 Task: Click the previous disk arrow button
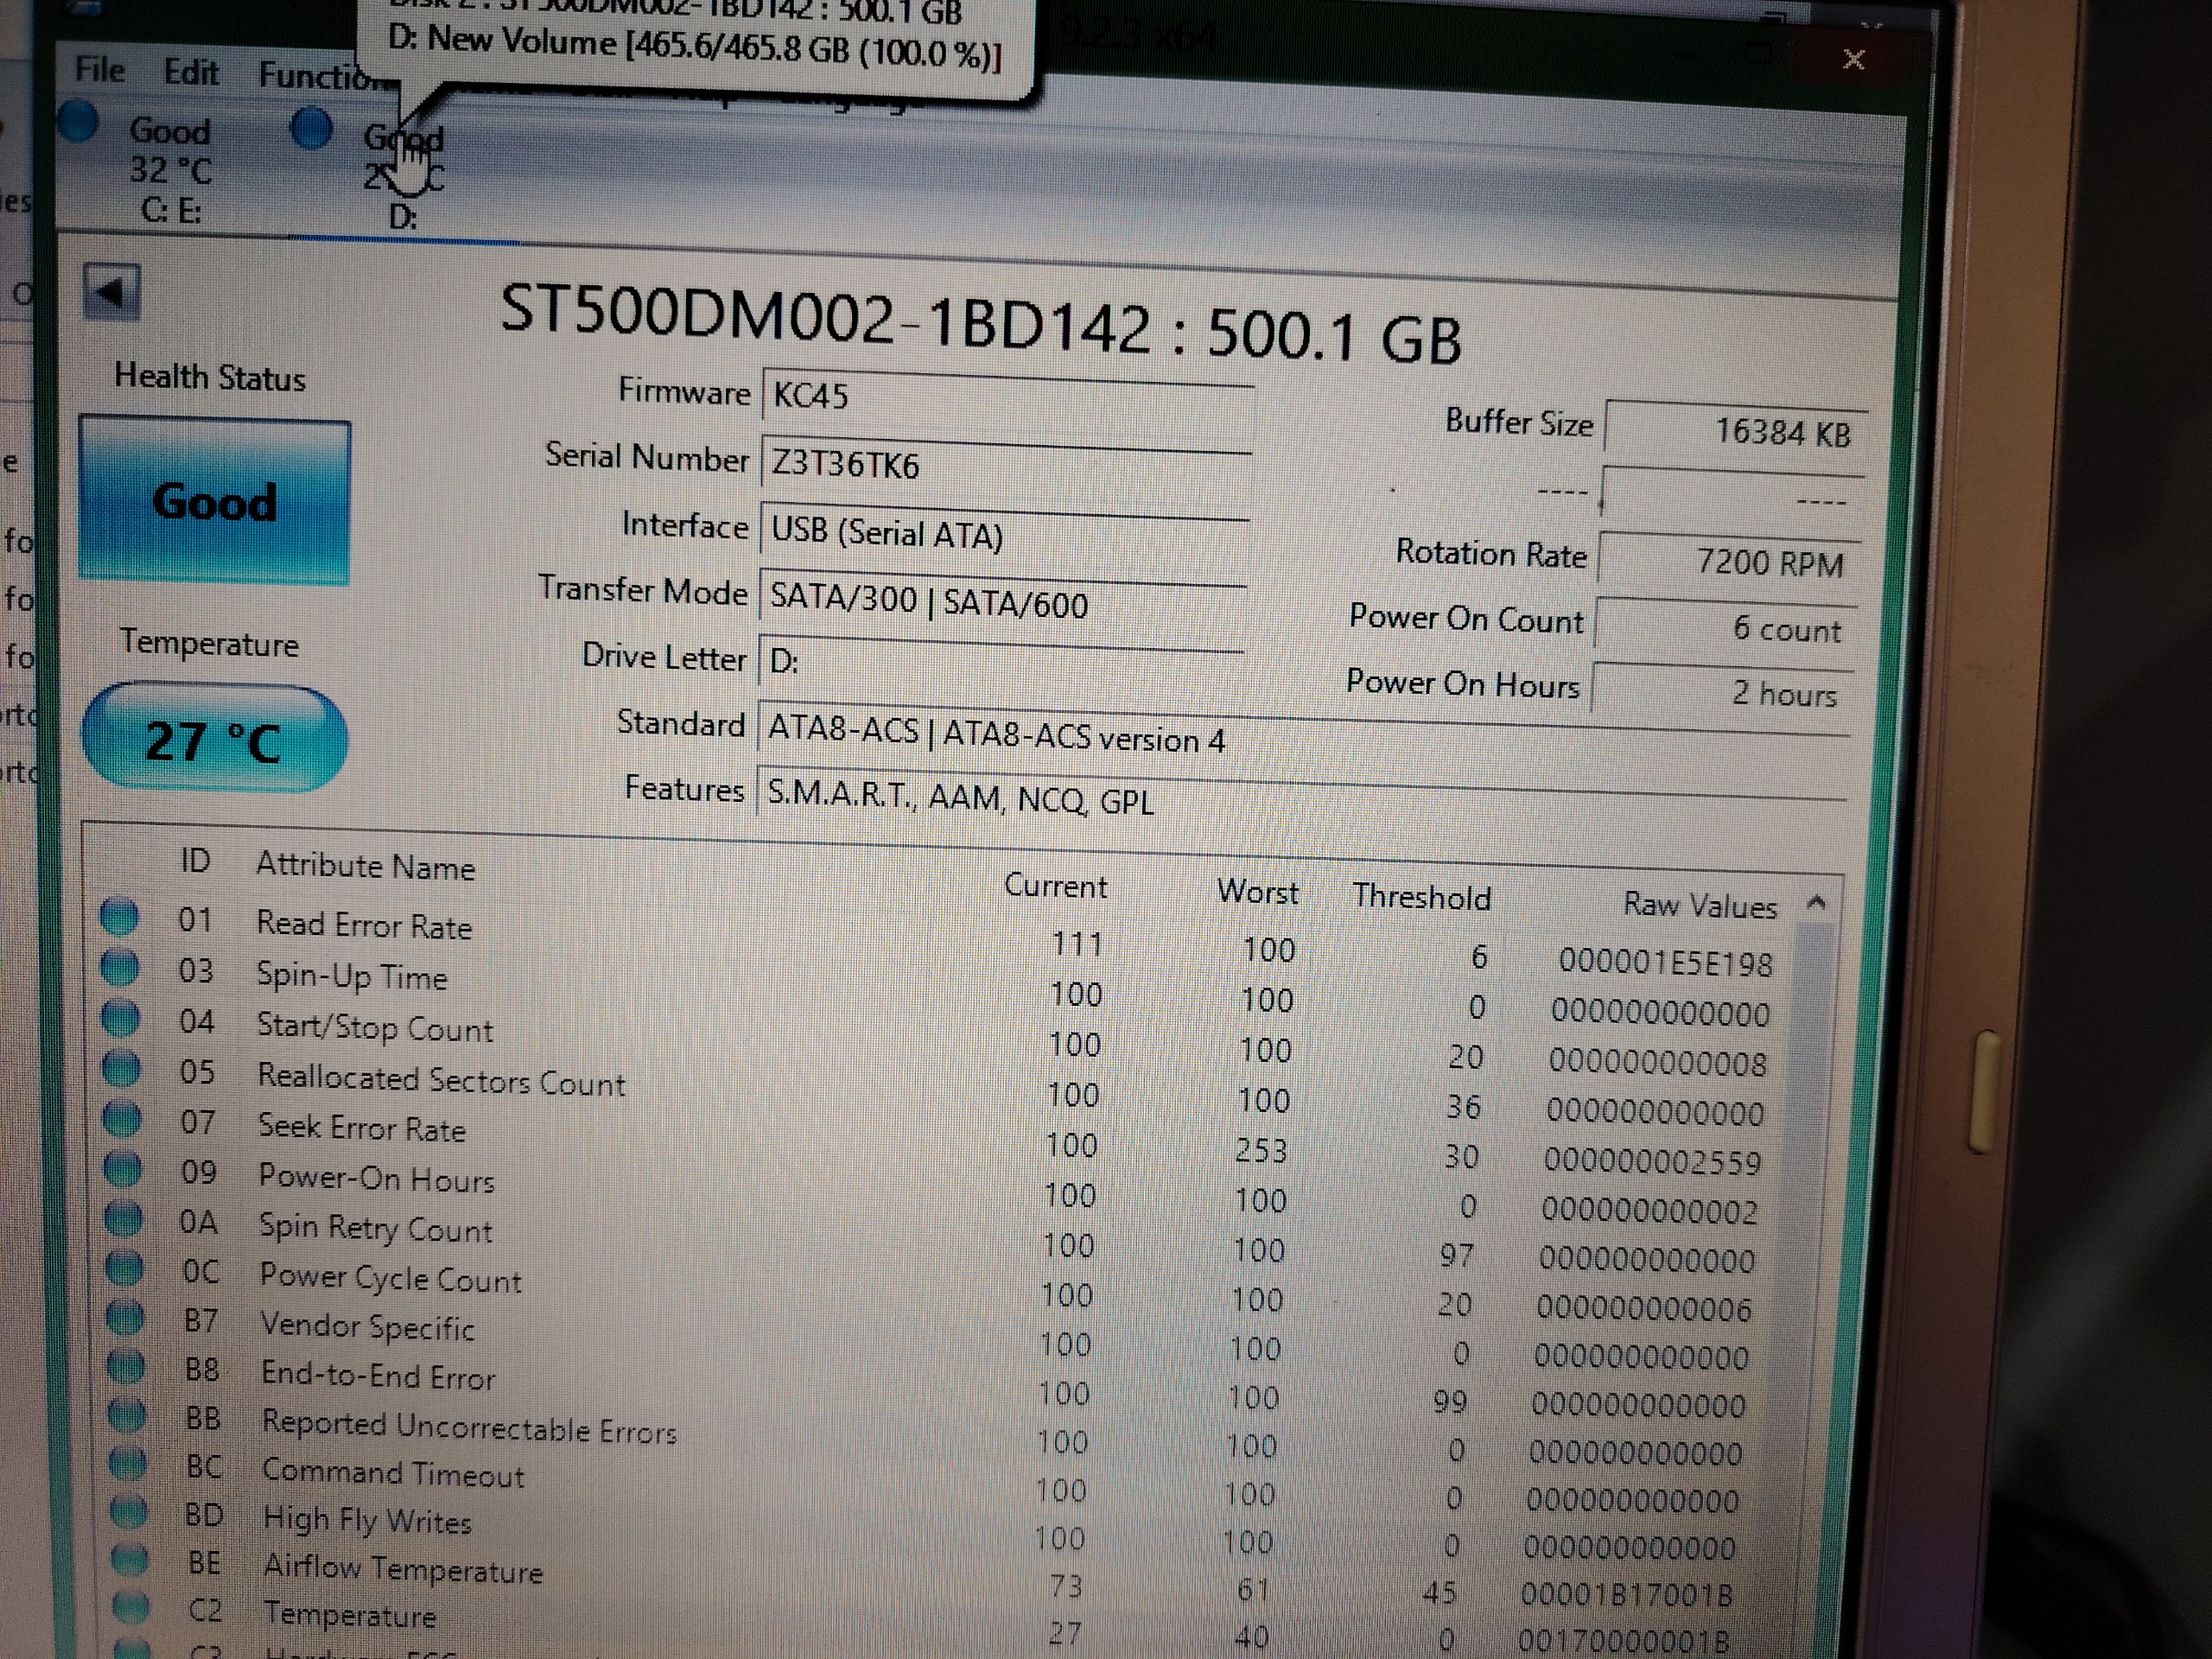tap(111, 292)
